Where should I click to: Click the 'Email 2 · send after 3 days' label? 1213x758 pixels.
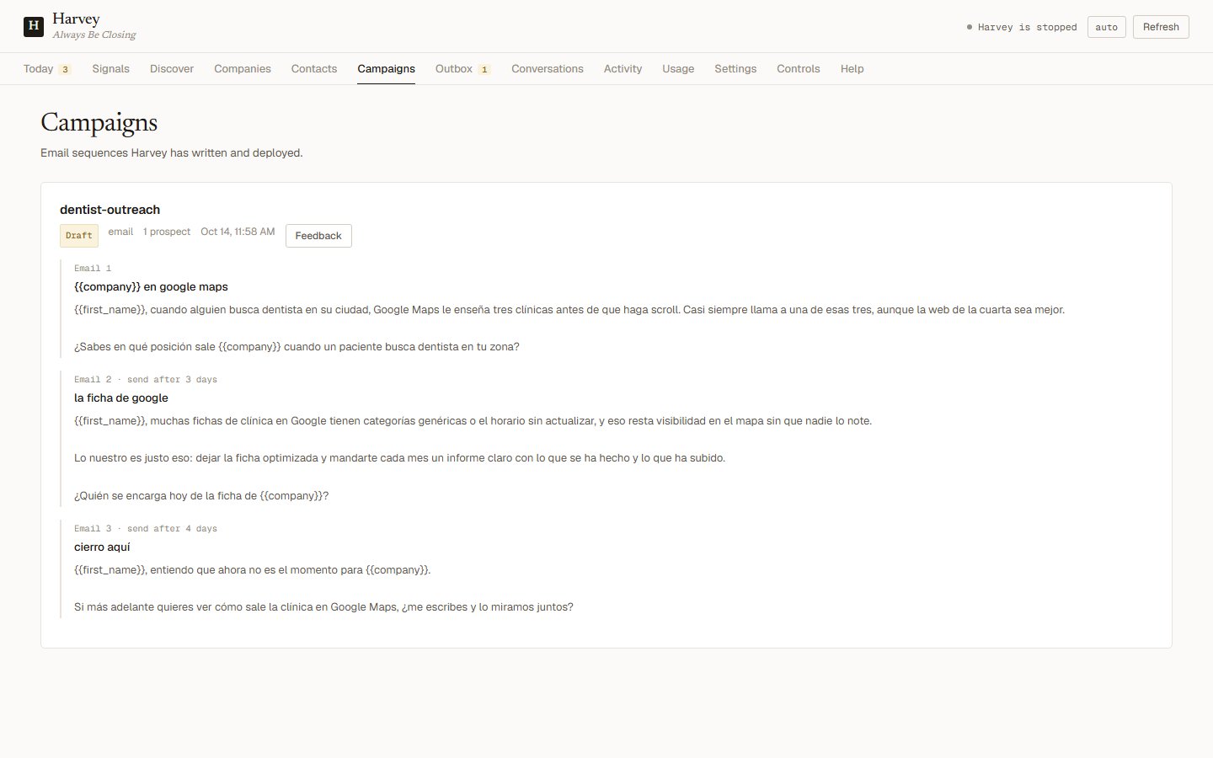coord(146,380)
